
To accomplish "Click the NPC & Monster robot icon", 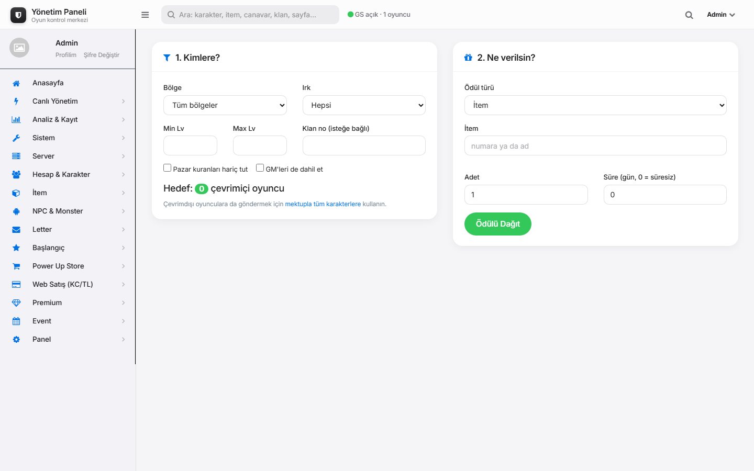I will click(x=16, y=211).
